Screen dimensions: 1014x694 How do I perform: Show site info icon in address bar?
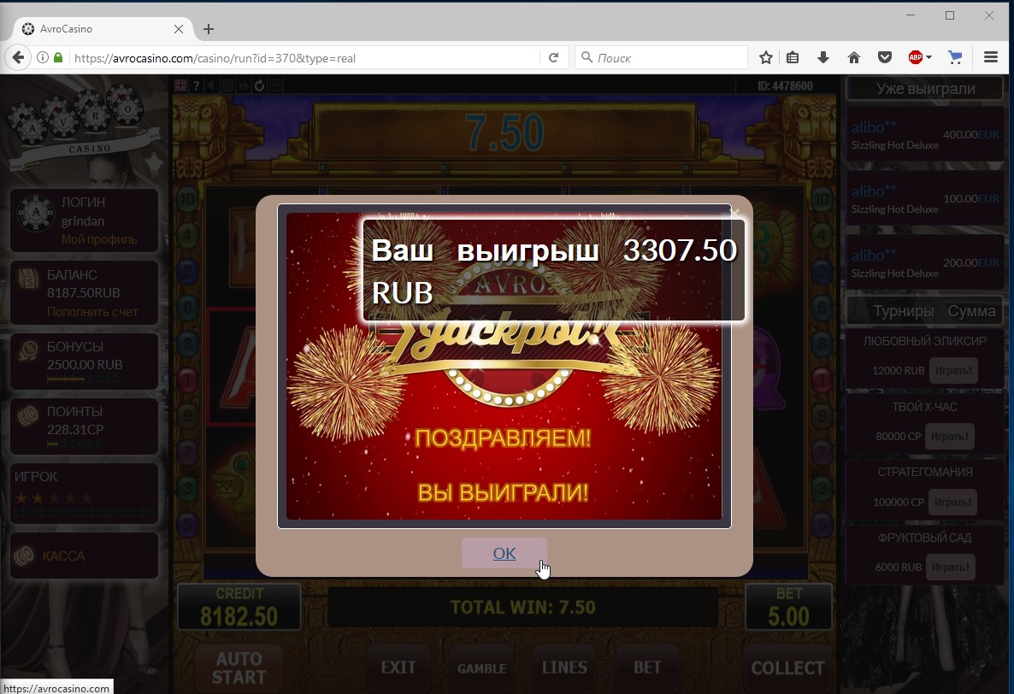click(43, 57)
